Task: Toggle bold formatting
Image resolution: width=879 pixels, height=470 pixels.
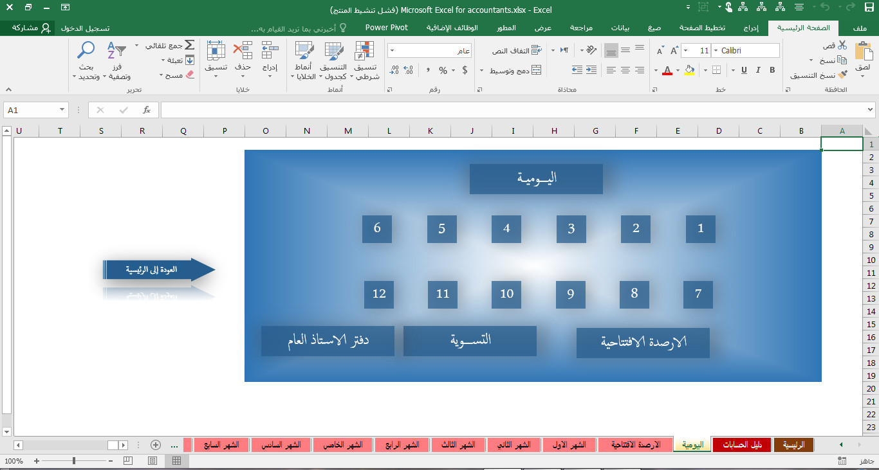Action: coord(772,69)
